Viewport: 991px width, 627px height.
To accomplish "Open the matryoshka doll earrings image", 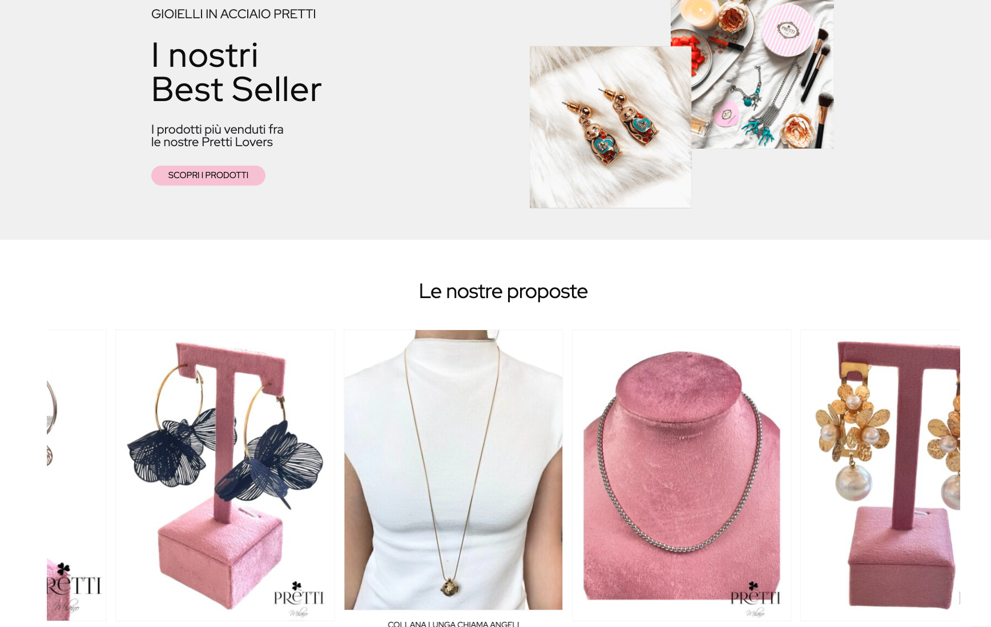I will pyautogui.click(x=610, y=127).
